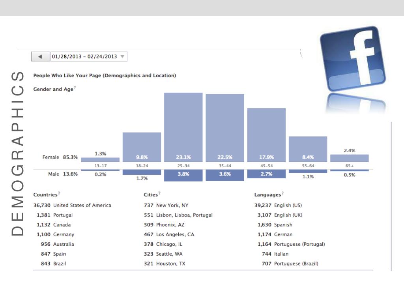The image size is (404, 303).
Task: Click help question mark next to Gender and Age
Action: (x=75, y=88)
